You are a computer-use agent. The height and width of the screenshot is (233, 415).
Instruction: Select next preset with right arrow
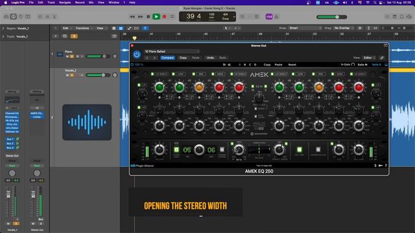pos(154,58)
